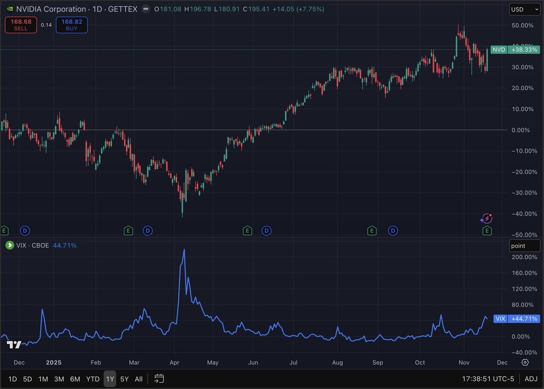
Task: Click the NVD price label on the scale
Action: click(x=498, y=50)
